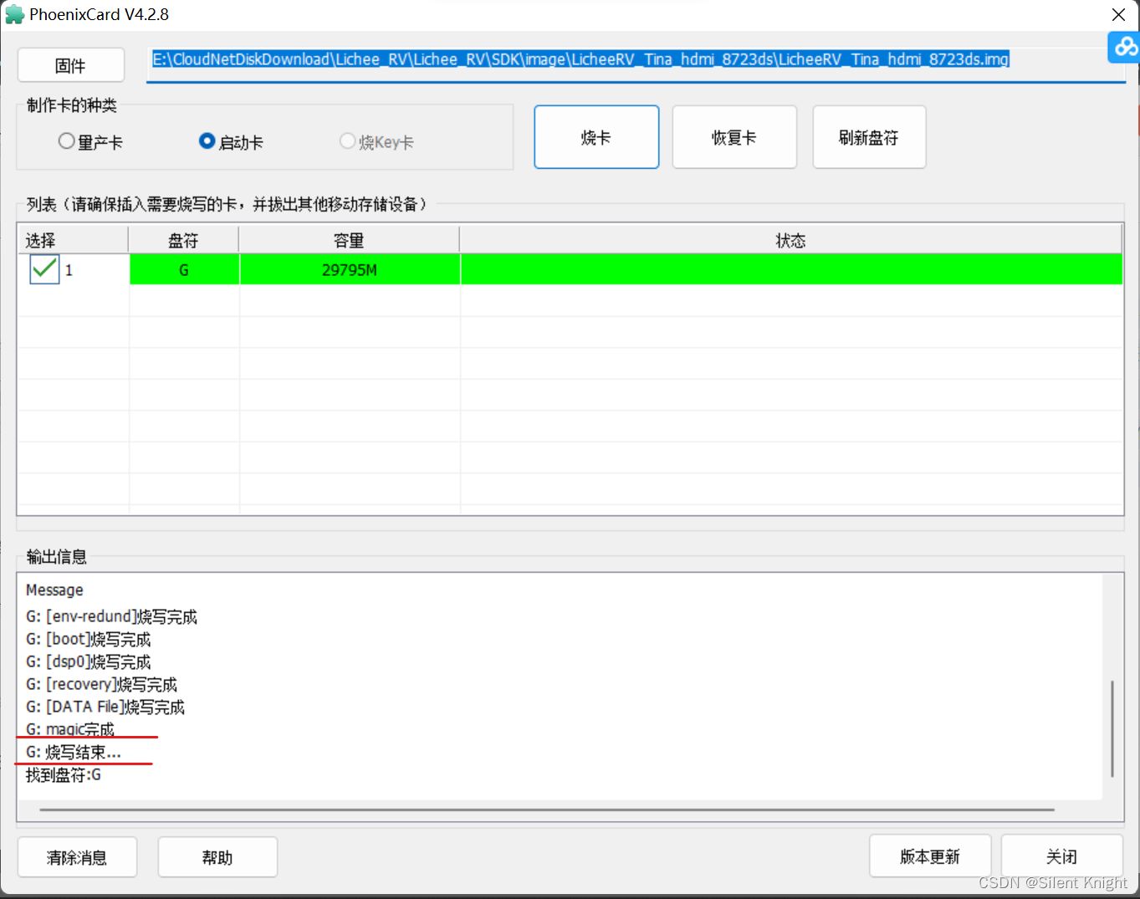Open the 固件 firmware browse button
1140x899 pixels.
point(71,65)
